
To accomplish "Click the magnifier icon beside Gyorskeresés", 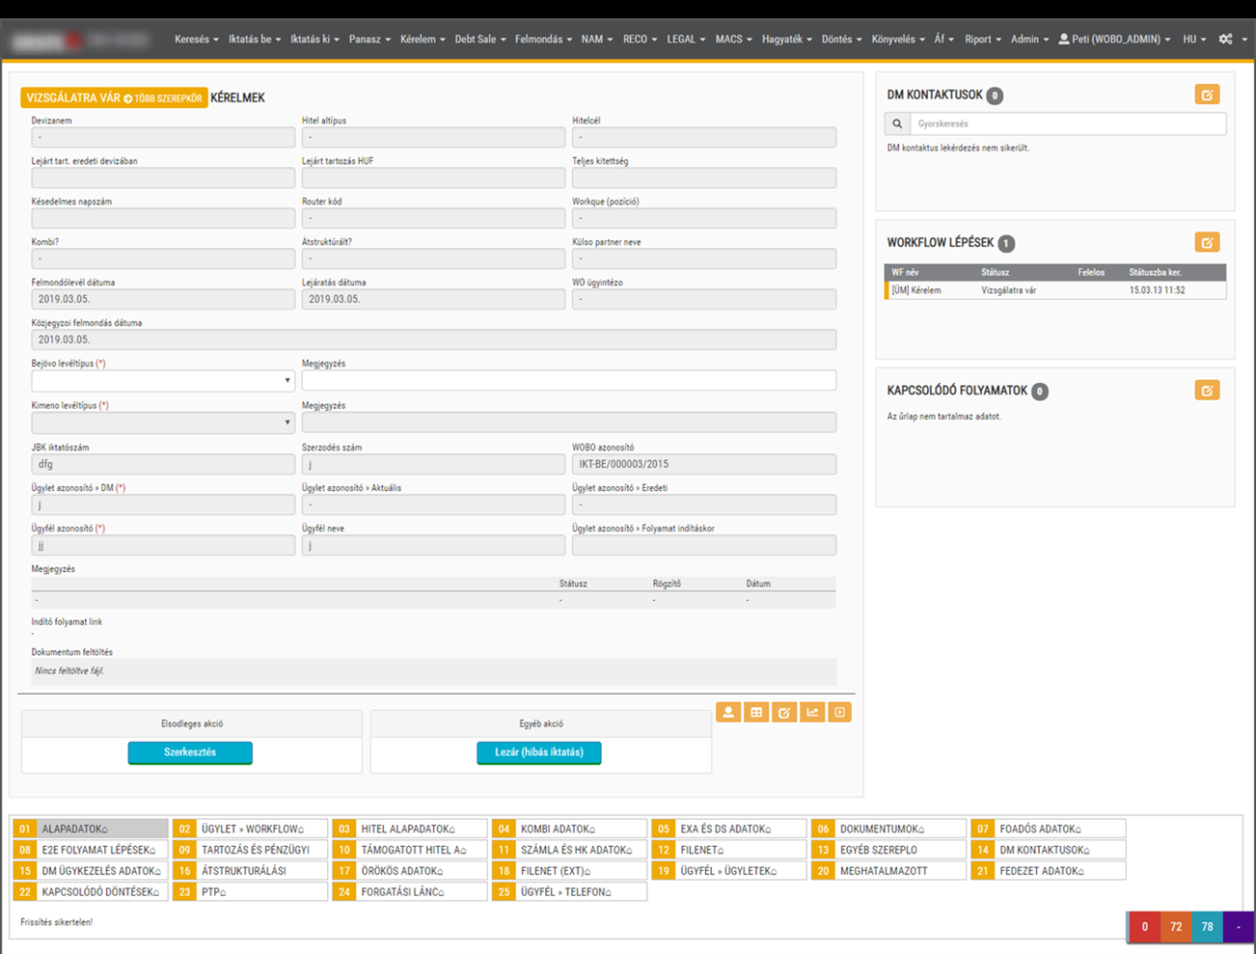I will pyautogui.click(x=897, y=123).
